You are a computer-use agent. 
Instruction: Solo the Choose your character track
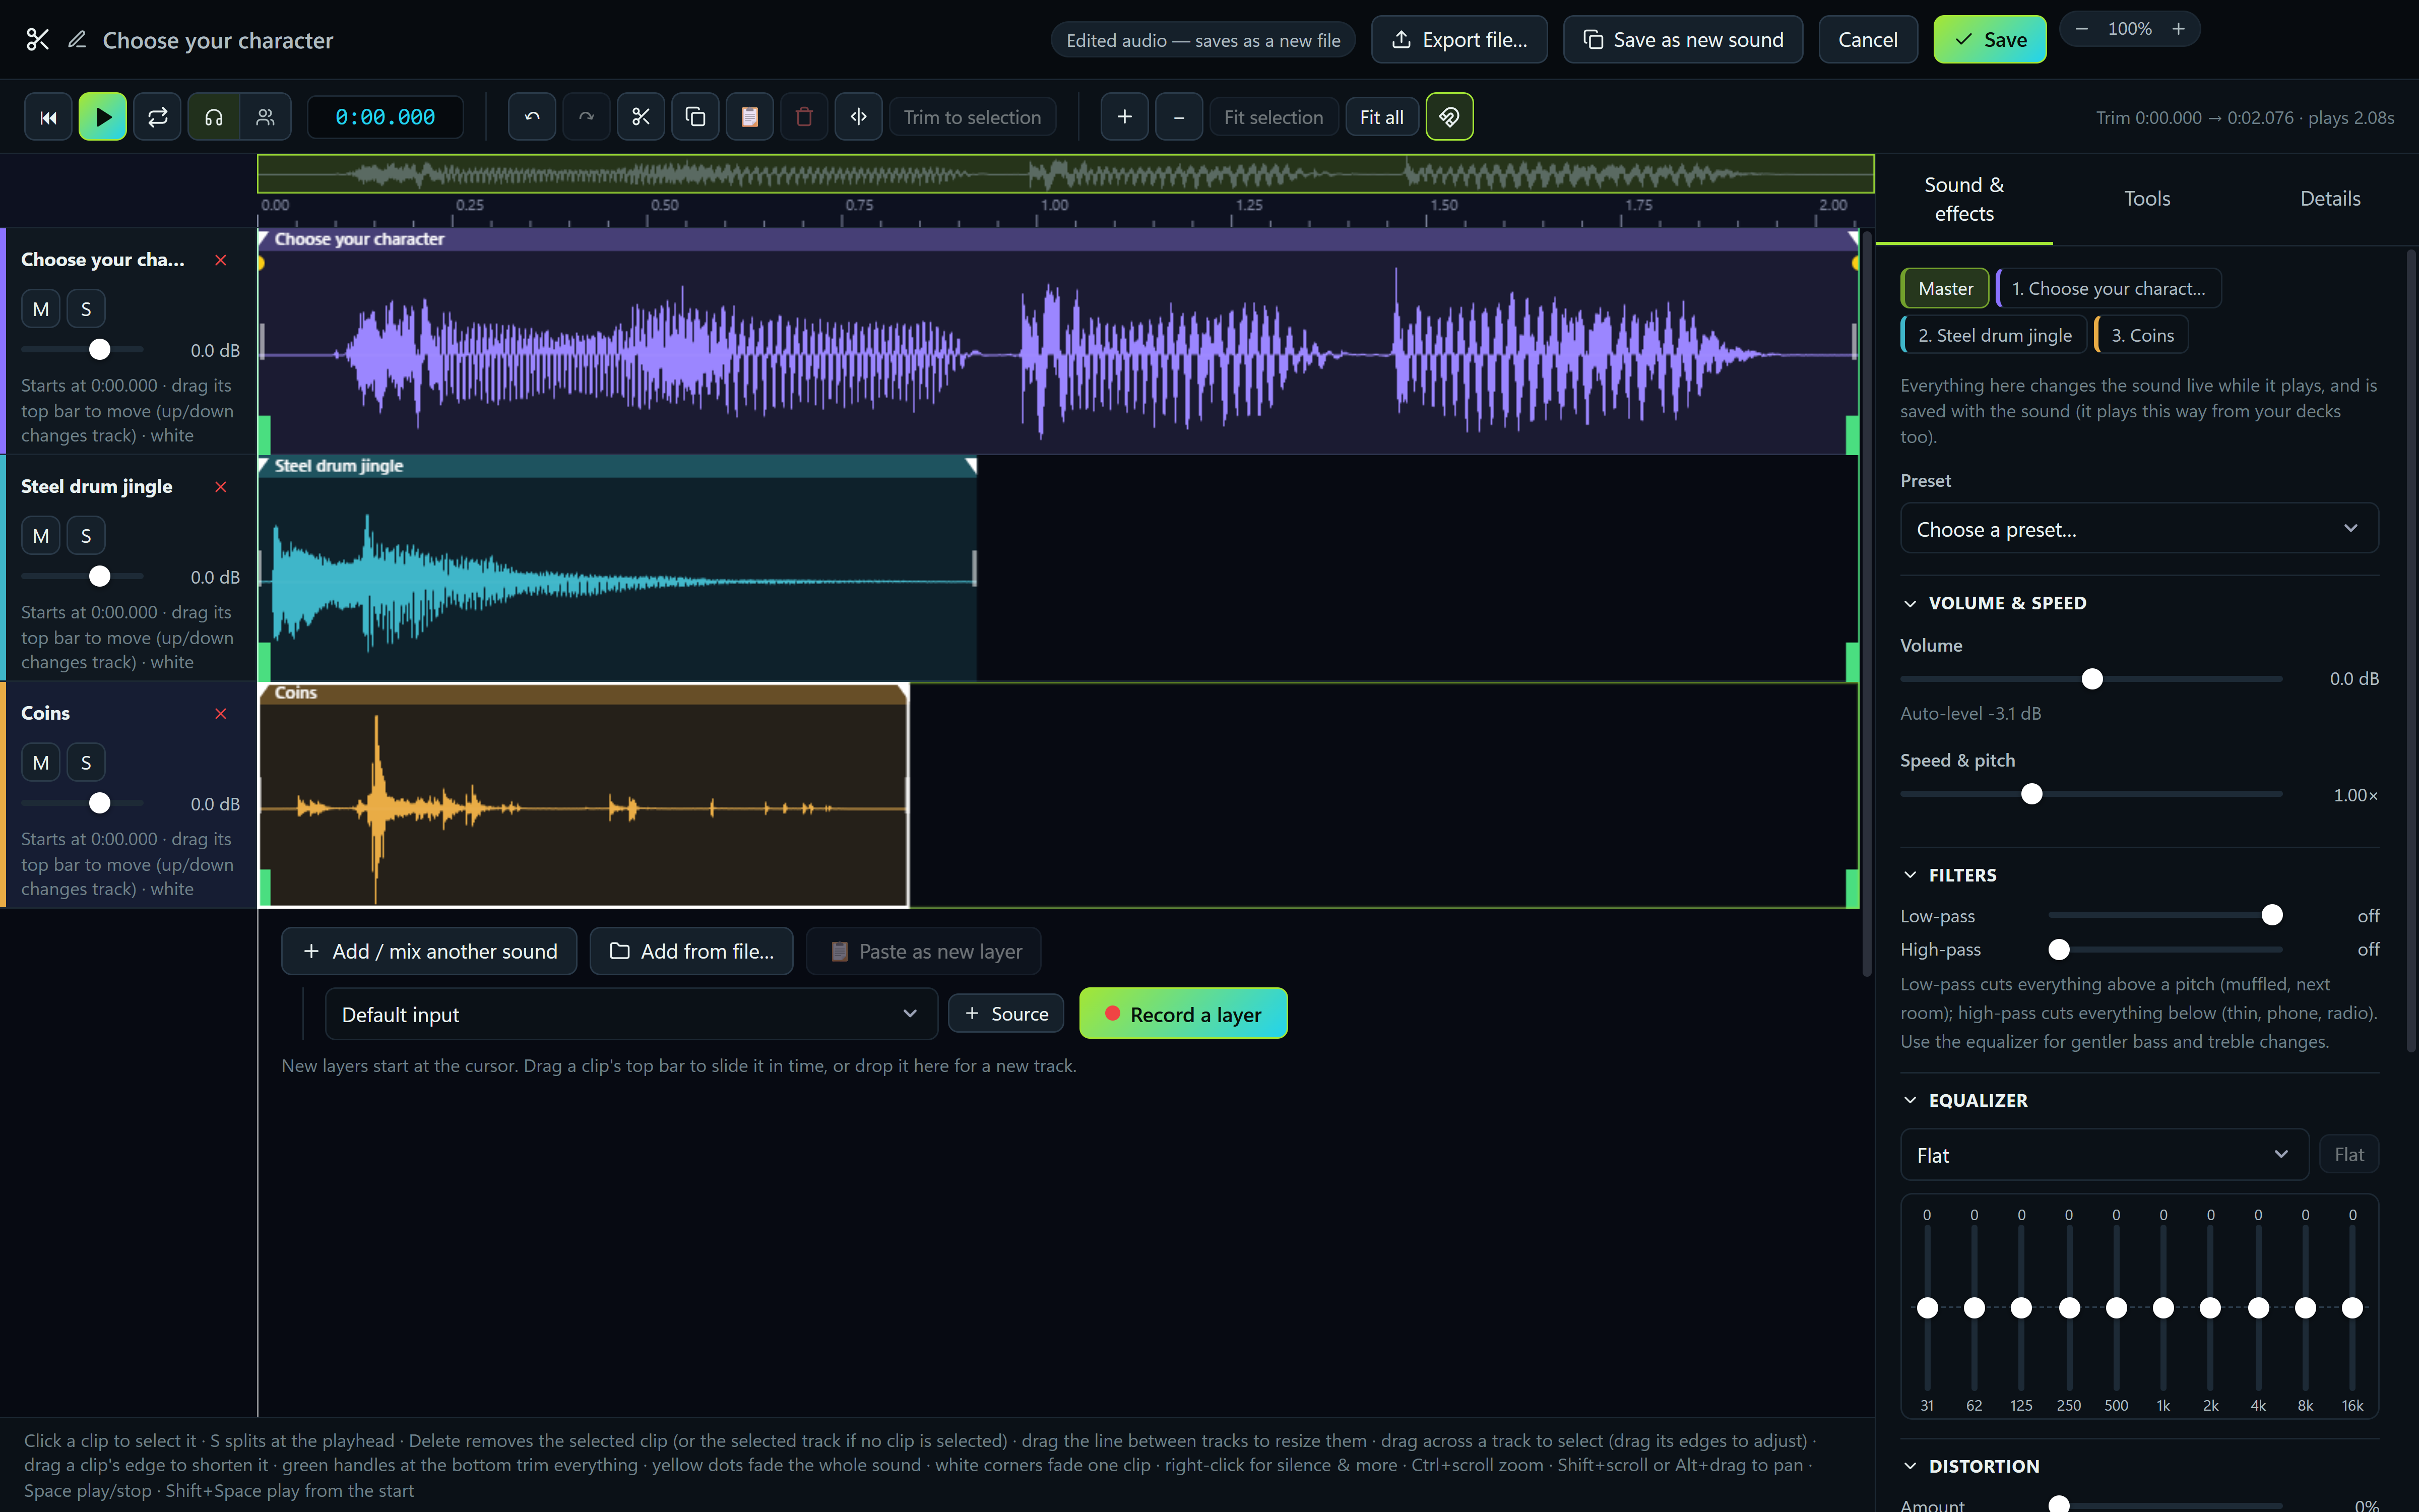(x=86, y=309)
